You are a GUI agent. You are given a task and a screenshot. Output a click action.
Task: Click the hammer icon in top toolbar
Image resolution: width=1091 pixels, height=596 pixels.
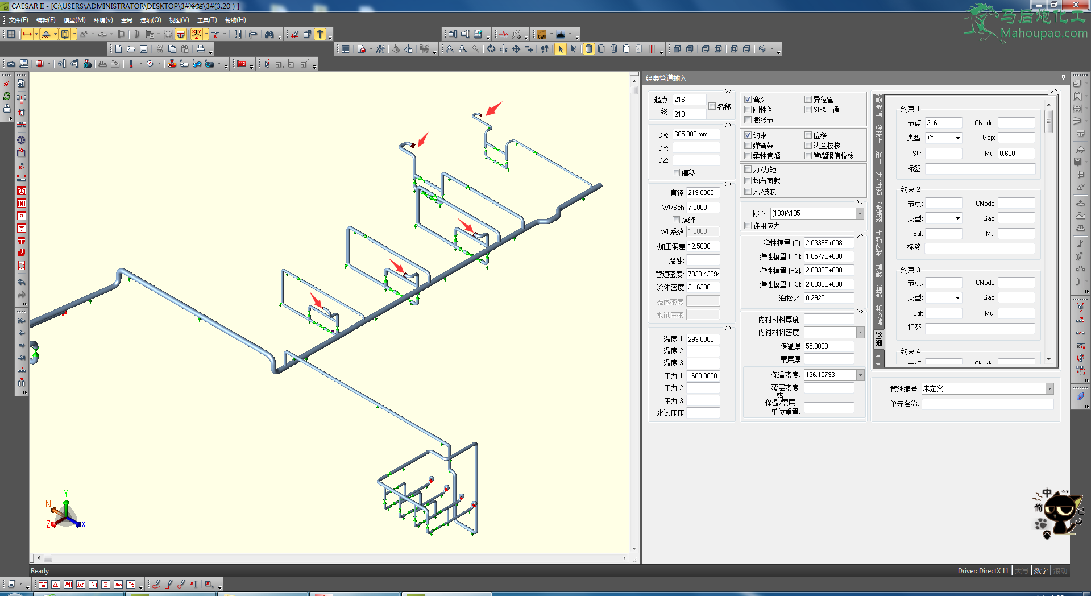[320, 34]
